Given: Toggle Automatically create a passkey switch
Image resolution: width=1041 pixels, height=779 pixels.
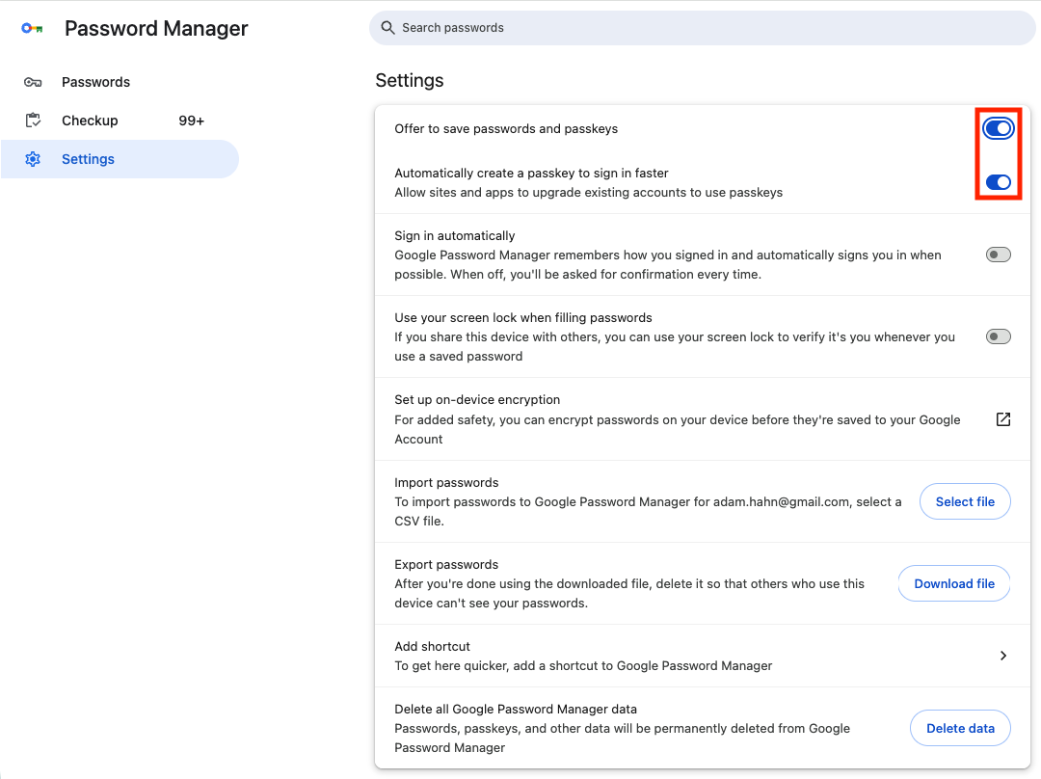Looking at the screenshot, I should (x=998, y=182).
